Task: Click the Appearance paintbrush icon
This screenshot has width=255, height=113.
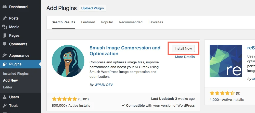Action: pyautogui.click(x=5, y=55)
